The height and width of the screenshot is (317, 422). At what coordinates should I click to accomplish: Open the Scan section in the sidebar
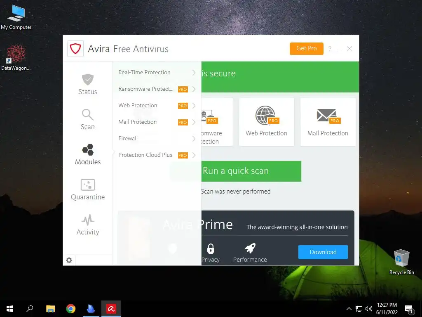click(88, 119)
